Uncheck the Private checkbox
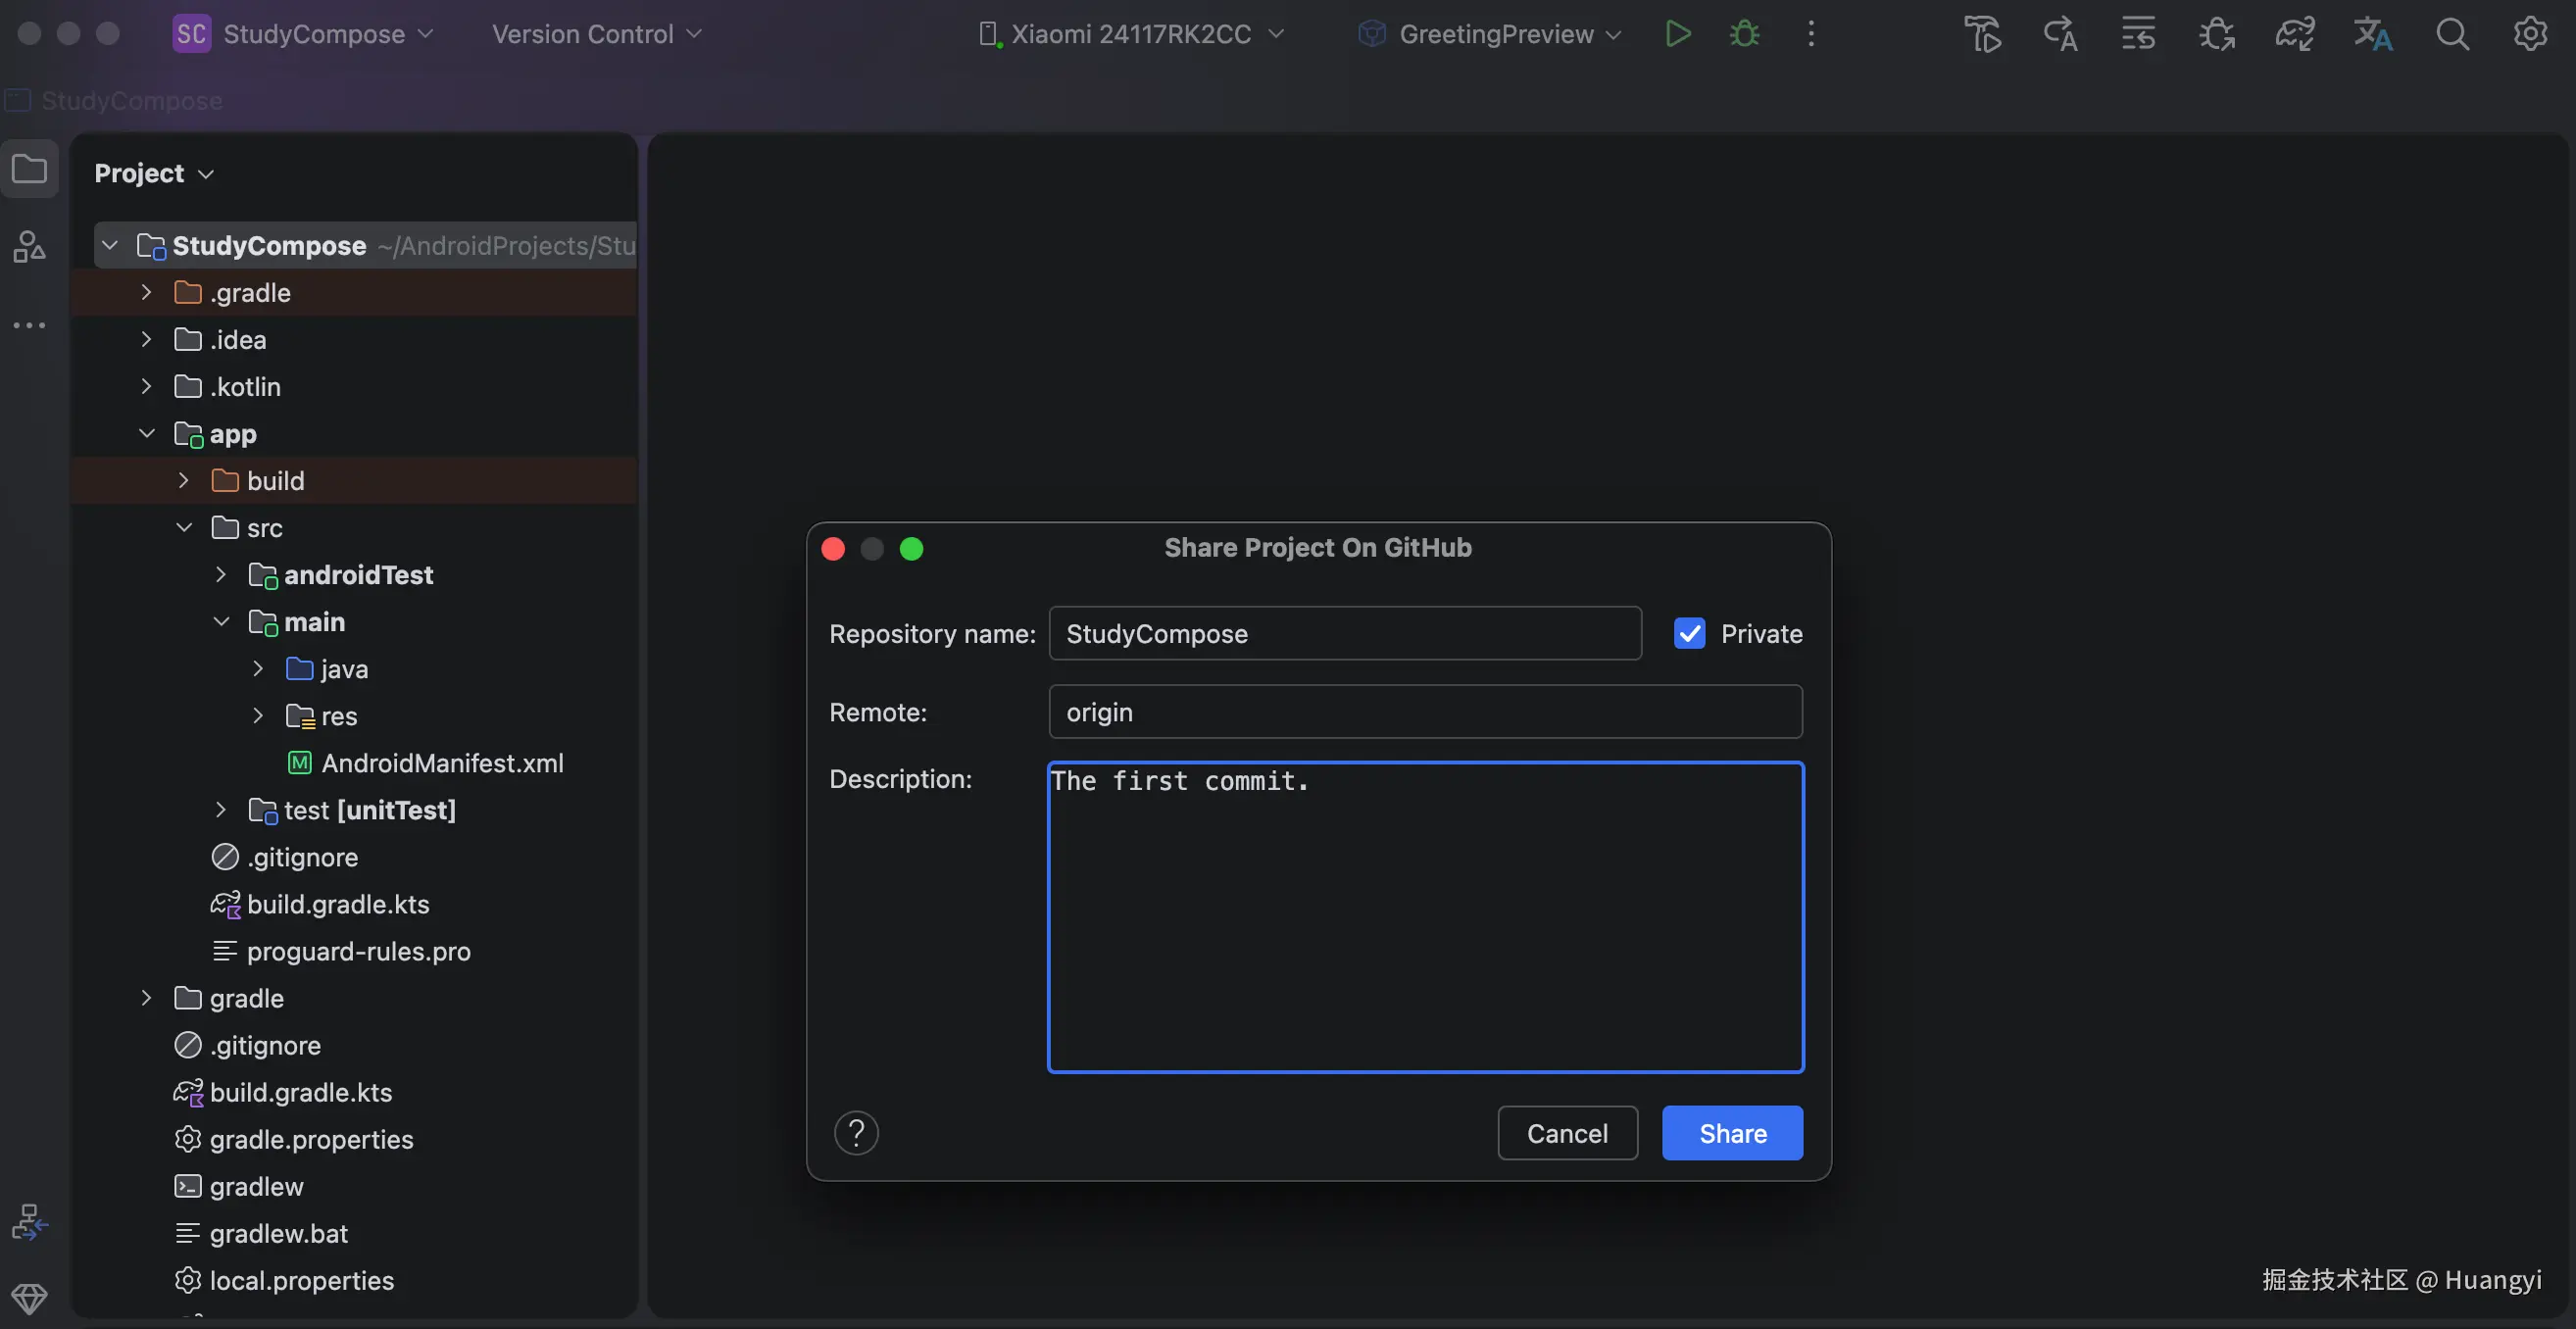2576x1329 pixels. coord(1689,634)
